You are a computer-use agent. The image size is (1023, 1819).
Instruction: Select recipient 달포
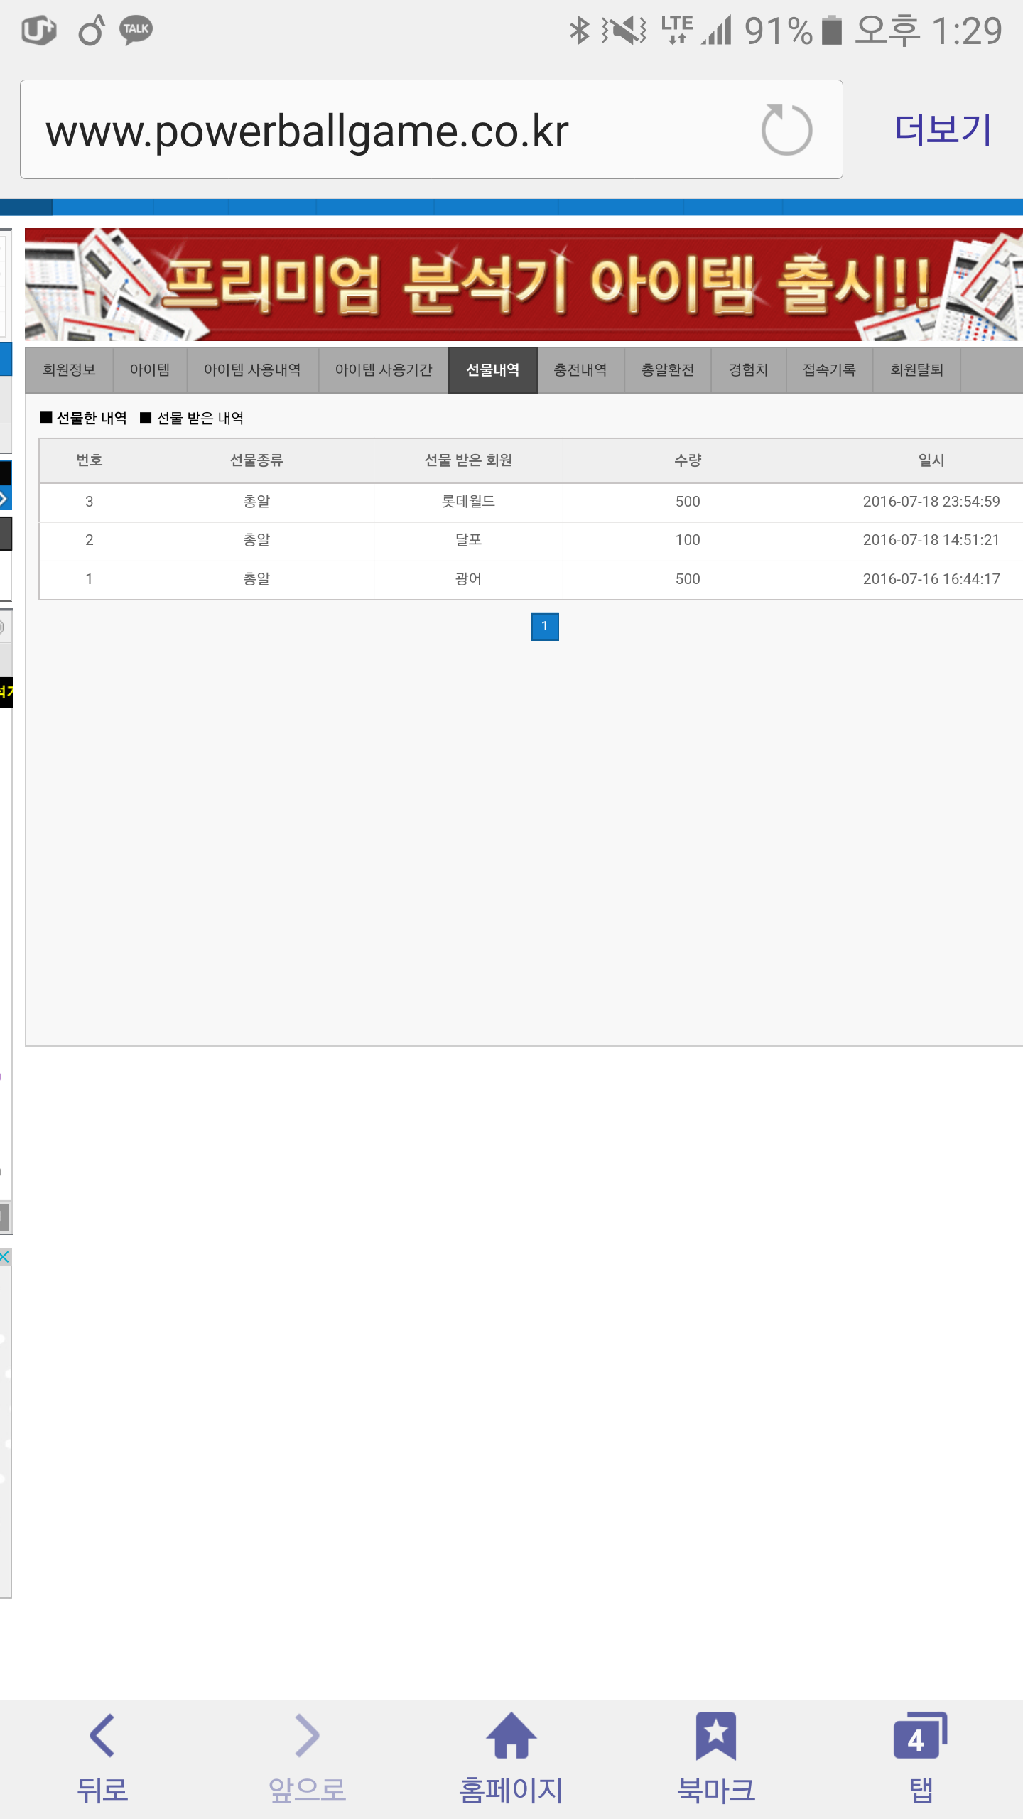468,540
